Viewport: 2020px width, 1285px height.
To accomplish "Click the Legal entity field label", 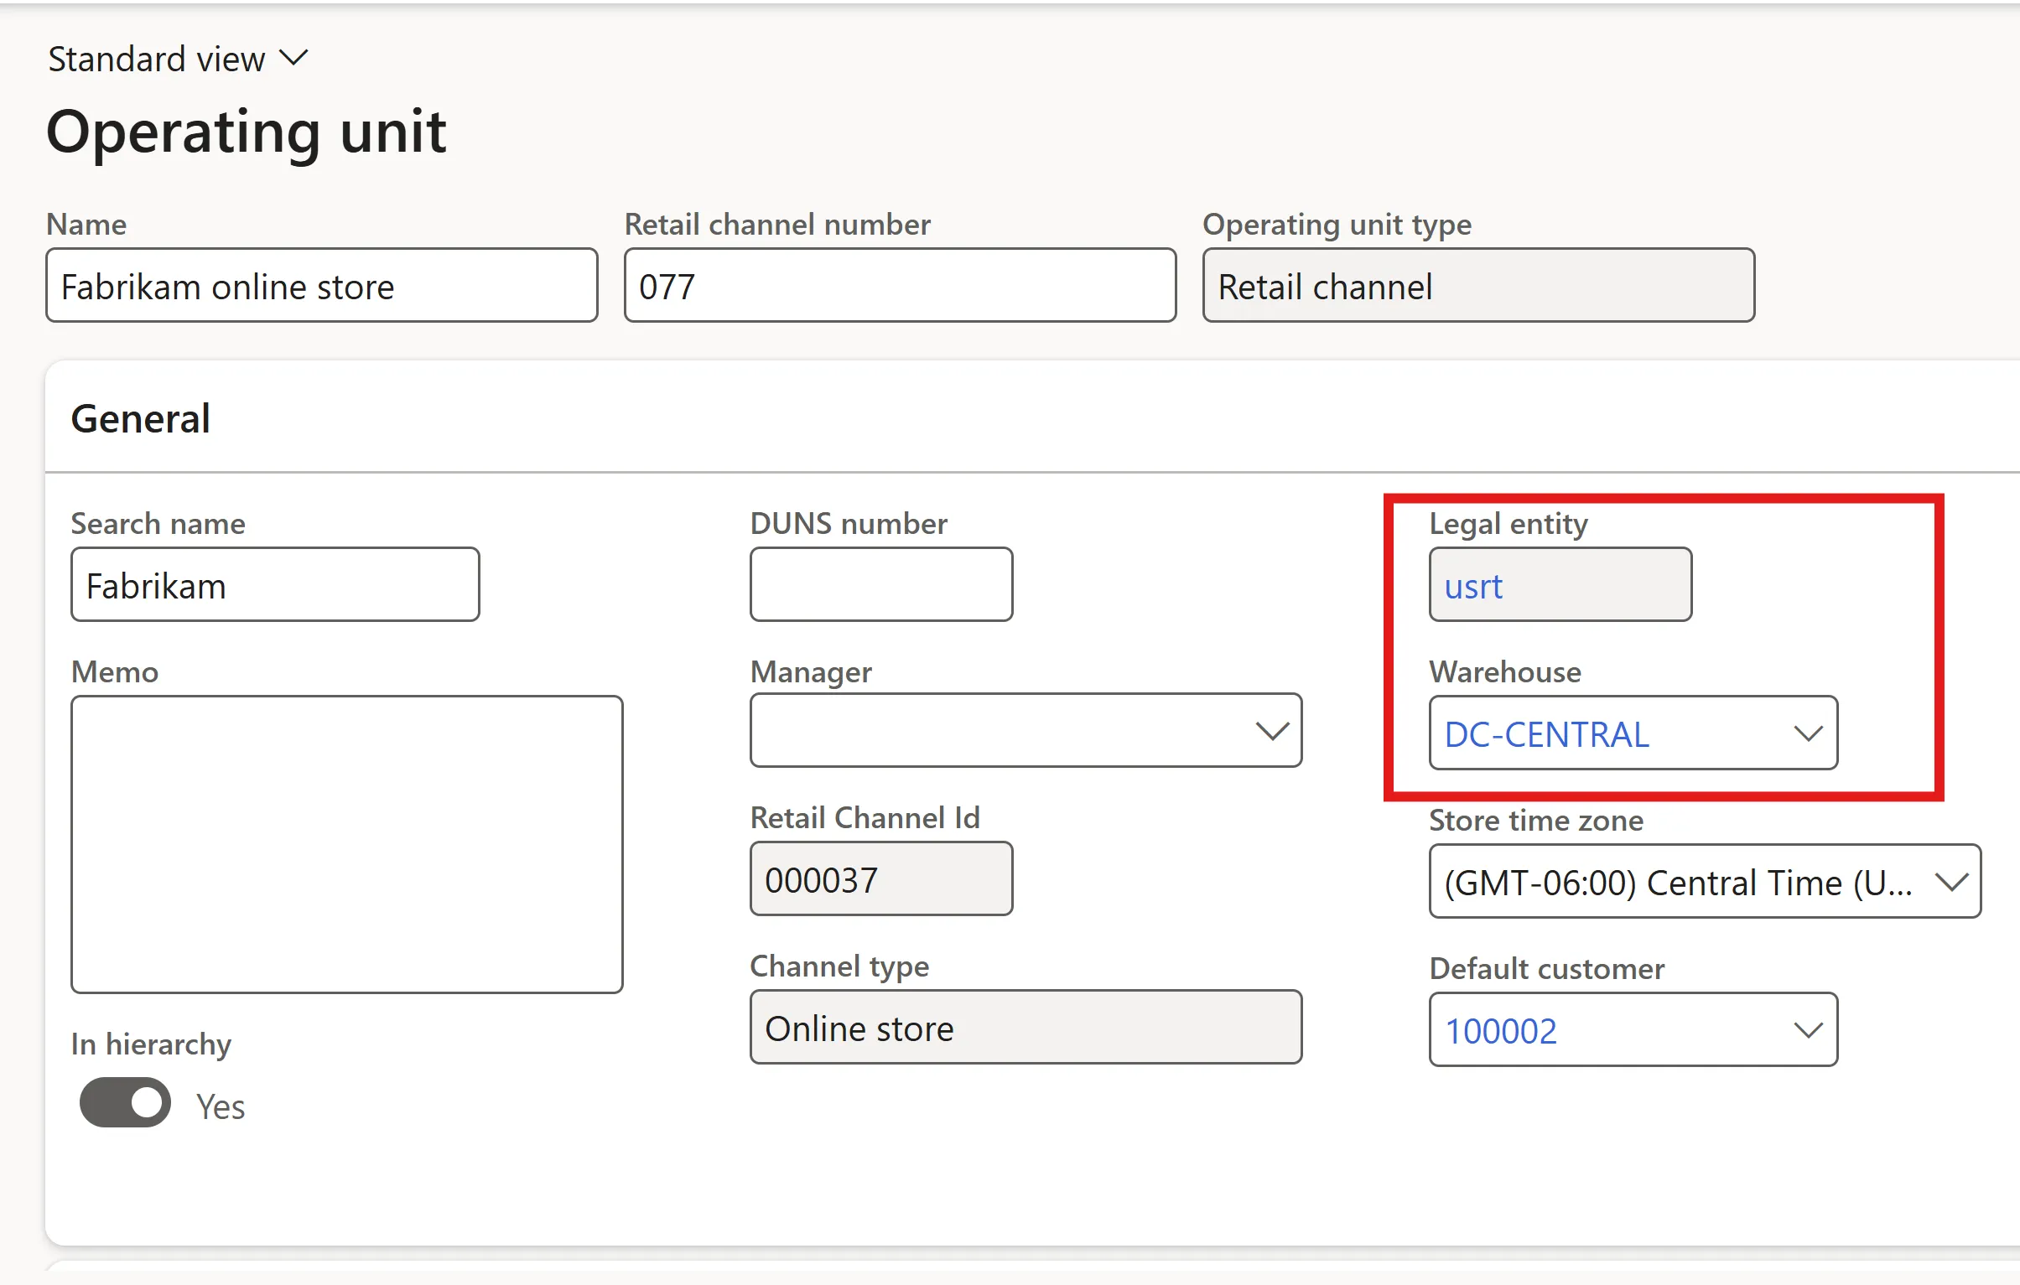I will click(x=1509, y=523).
